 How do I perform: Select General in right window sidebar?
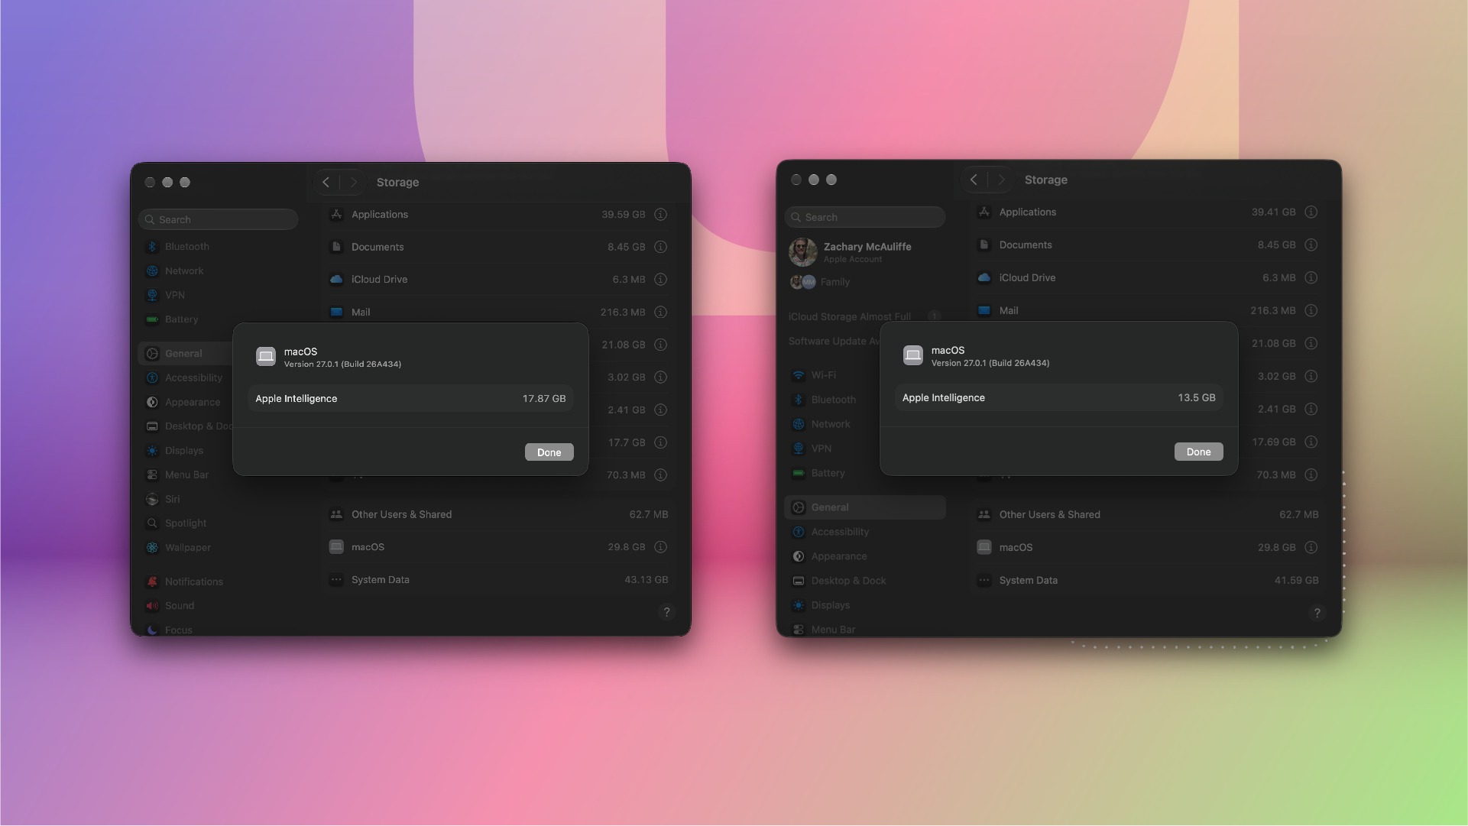865,507
